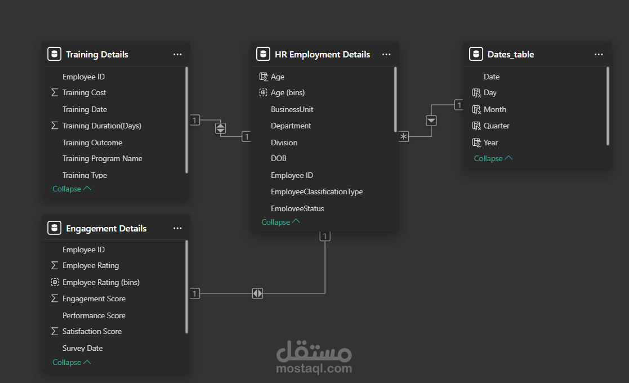Click the bins group icon beside Age (bins)
Viewport: 629px width, 383px height.
pyautogui.click(x=263, y=92)
